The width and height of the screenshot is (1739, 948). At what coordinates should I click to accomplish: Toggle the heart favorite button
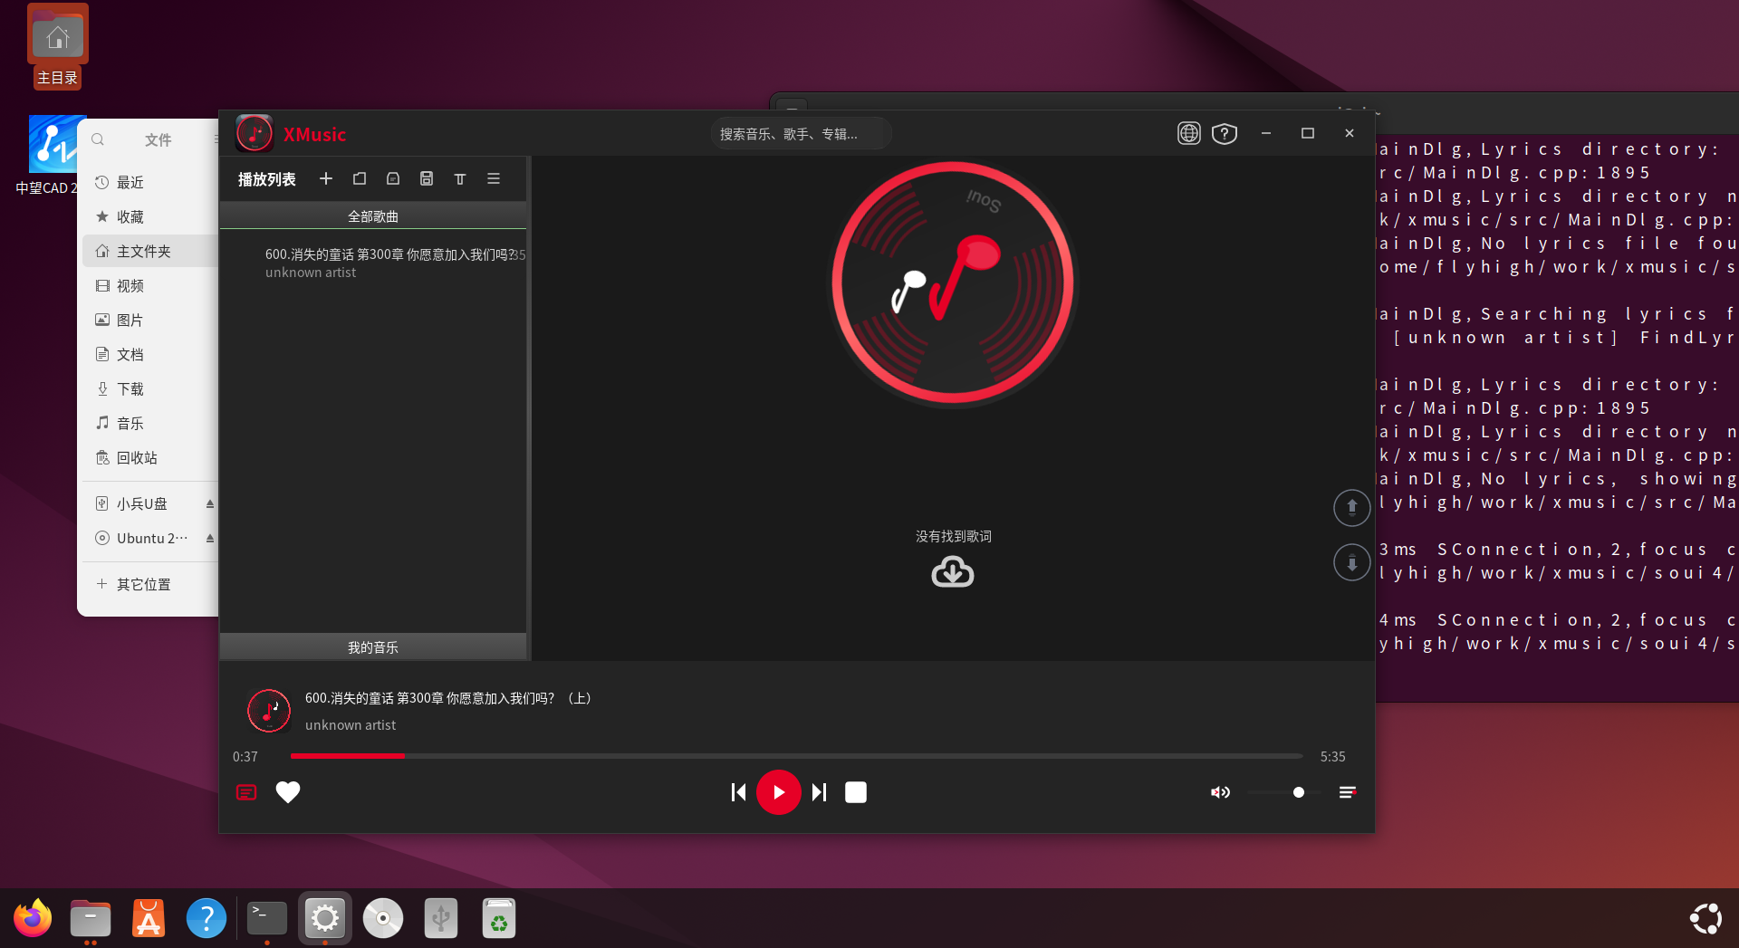[x=288, y=792]
